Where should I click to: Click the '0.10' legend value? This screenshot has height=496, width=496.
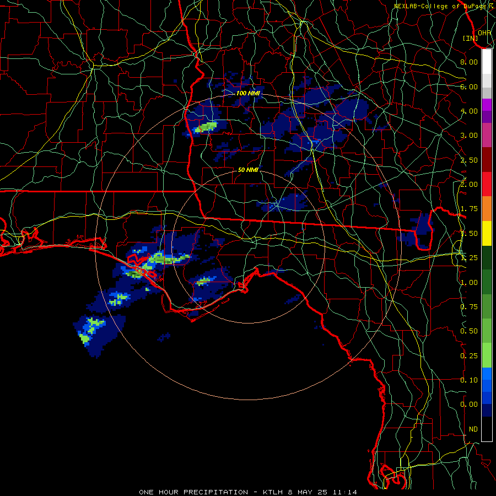tap(469, 380)
